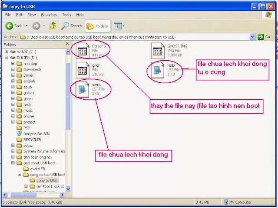The image size is (278, 208).
Task: Maximize the copy to USB window
Action: (263, 6)
